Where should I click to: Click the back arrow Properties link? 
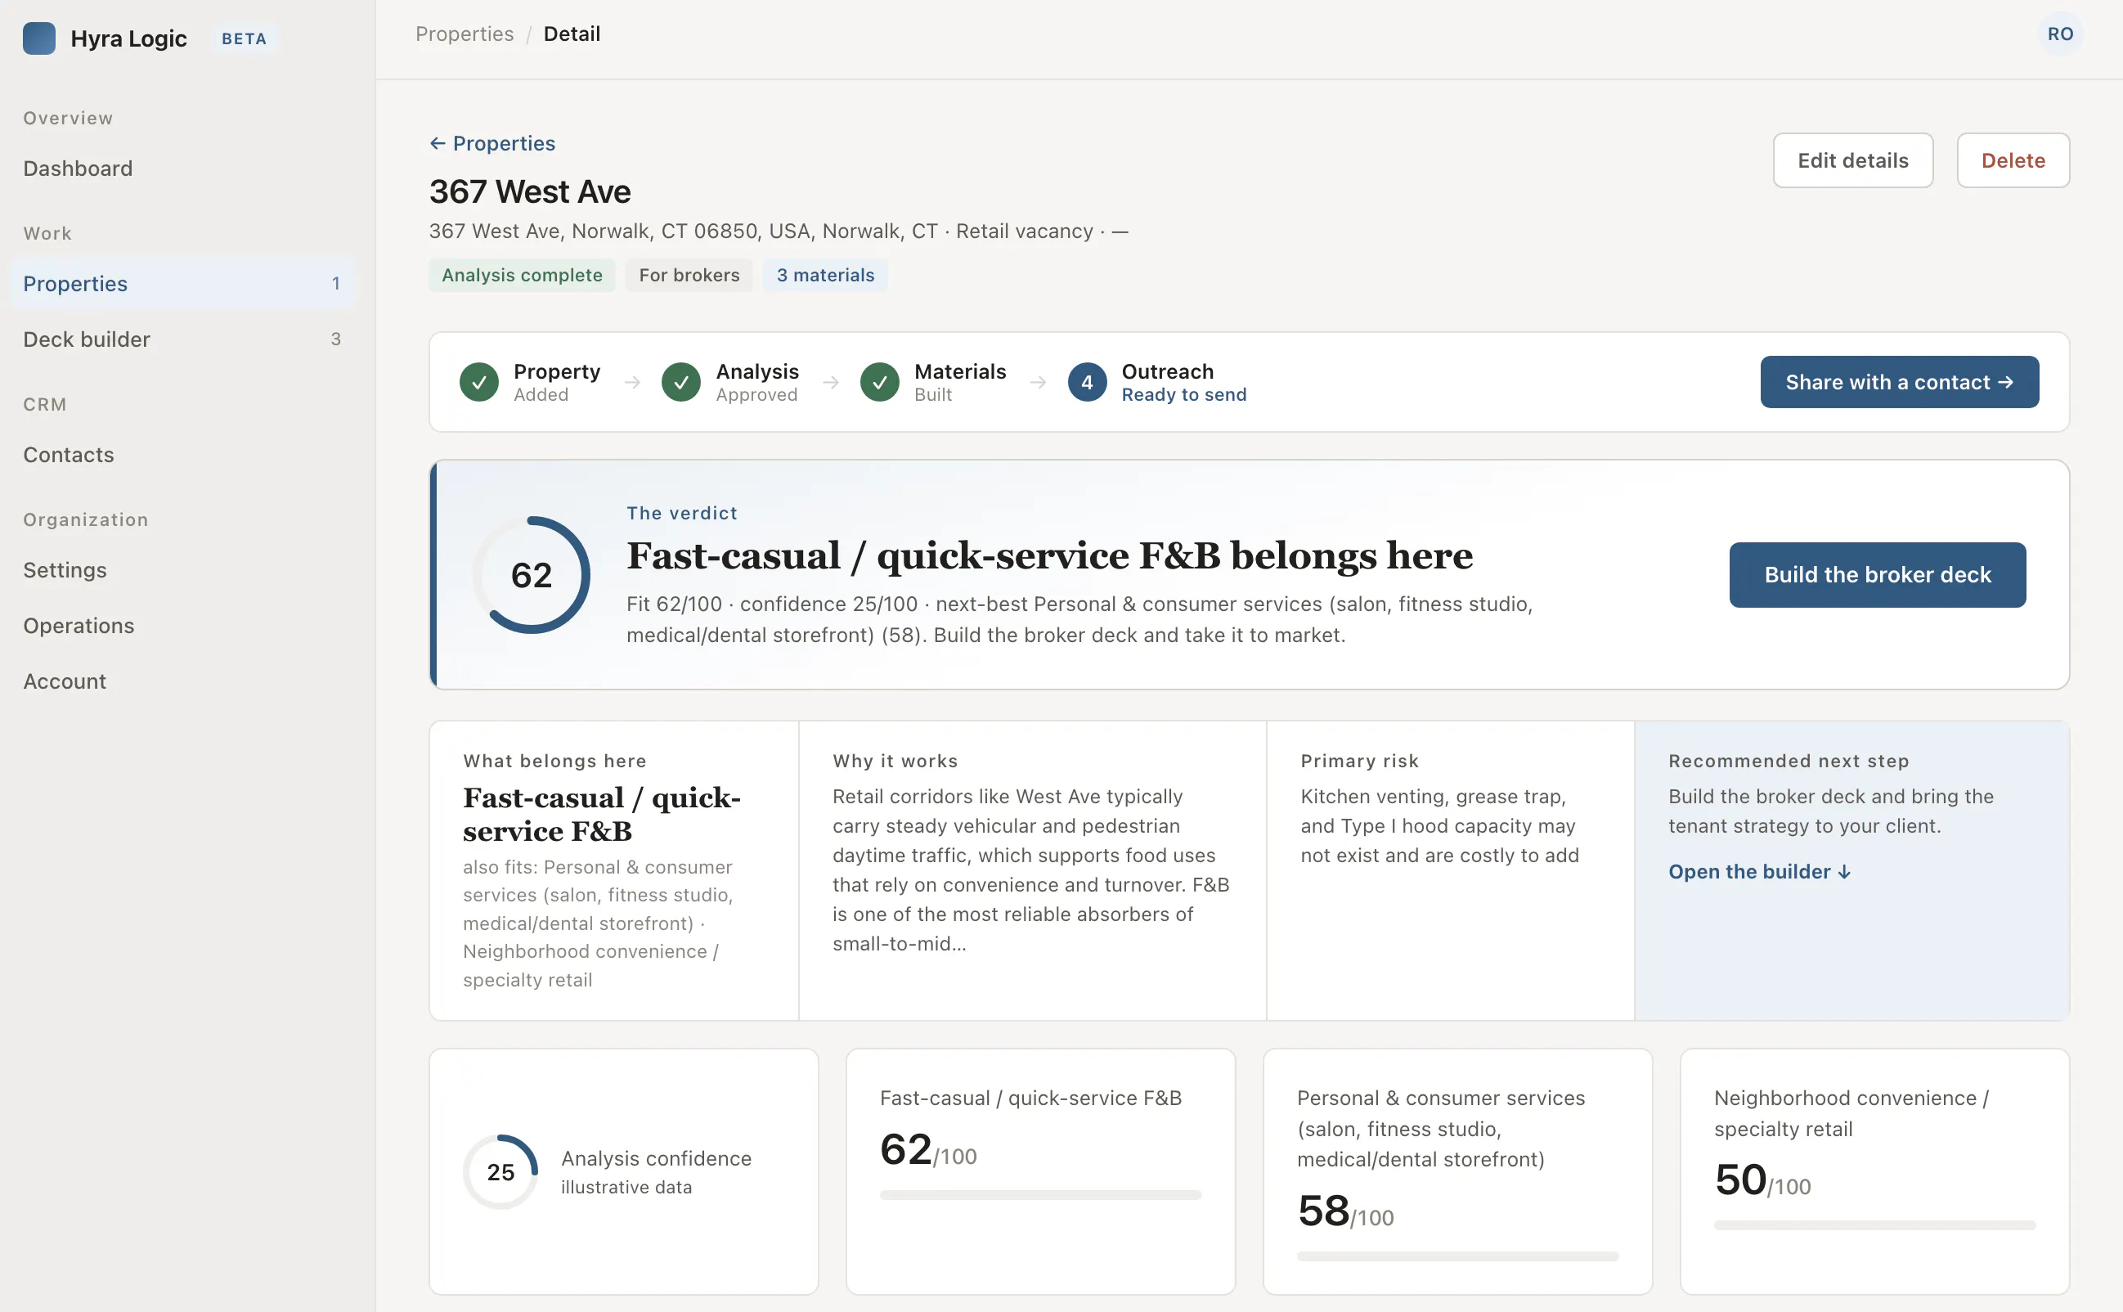pos(492,143)
